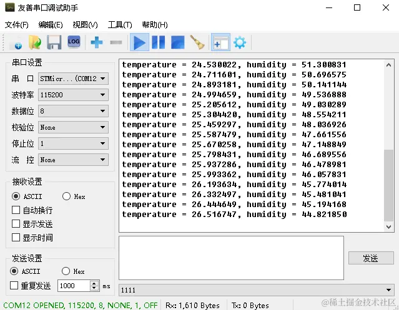Image resolution: width=399 pixels, height=310 pixels.
Task: Open the stop bits dropdown showing 1
Action: [x=73, y=143]
